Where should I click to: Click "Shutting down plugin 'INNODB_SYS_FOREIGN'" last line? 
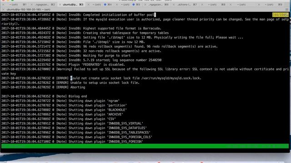(x=72, y=142)
